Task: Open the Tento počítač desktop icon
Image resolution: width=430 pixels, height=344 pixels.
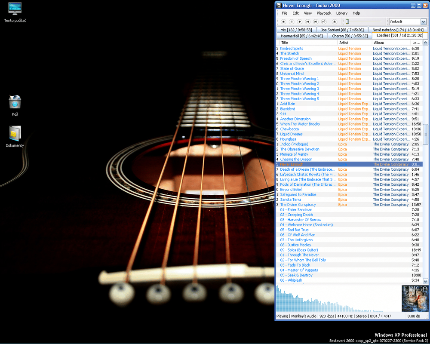Action: (15, 12)
